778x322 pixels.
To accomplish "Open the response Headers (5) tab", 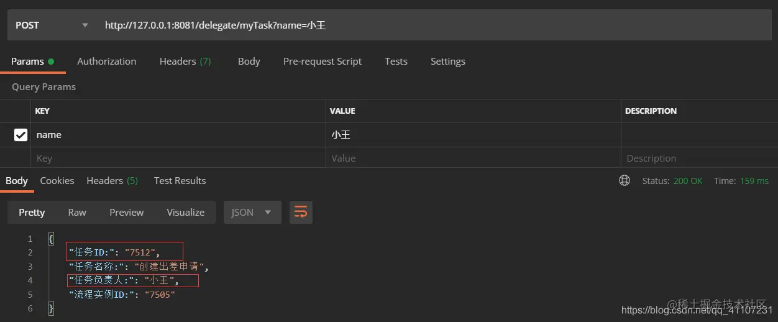I will (x=112, y=180).
